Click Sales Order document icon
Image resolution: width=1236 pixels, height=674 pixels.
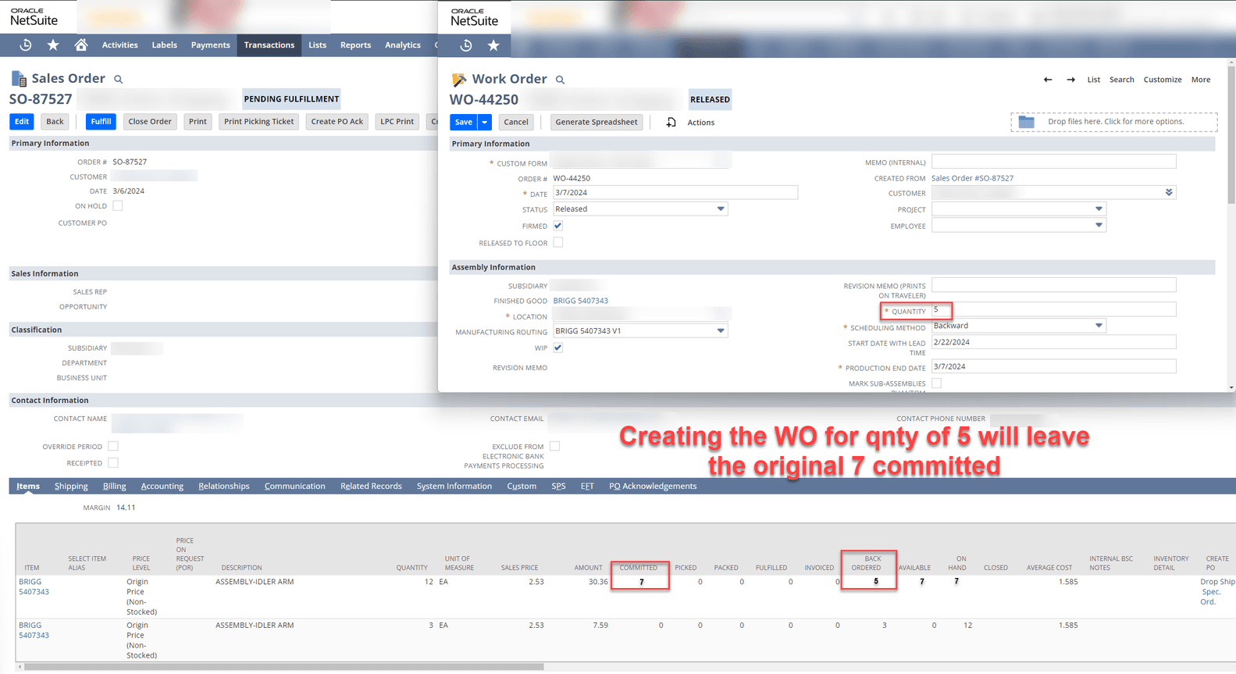tap(18, 78)
